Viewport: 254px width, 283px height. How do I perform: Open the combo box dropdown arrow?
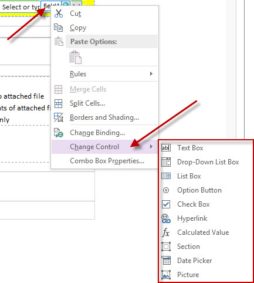[x=76, y=4]
